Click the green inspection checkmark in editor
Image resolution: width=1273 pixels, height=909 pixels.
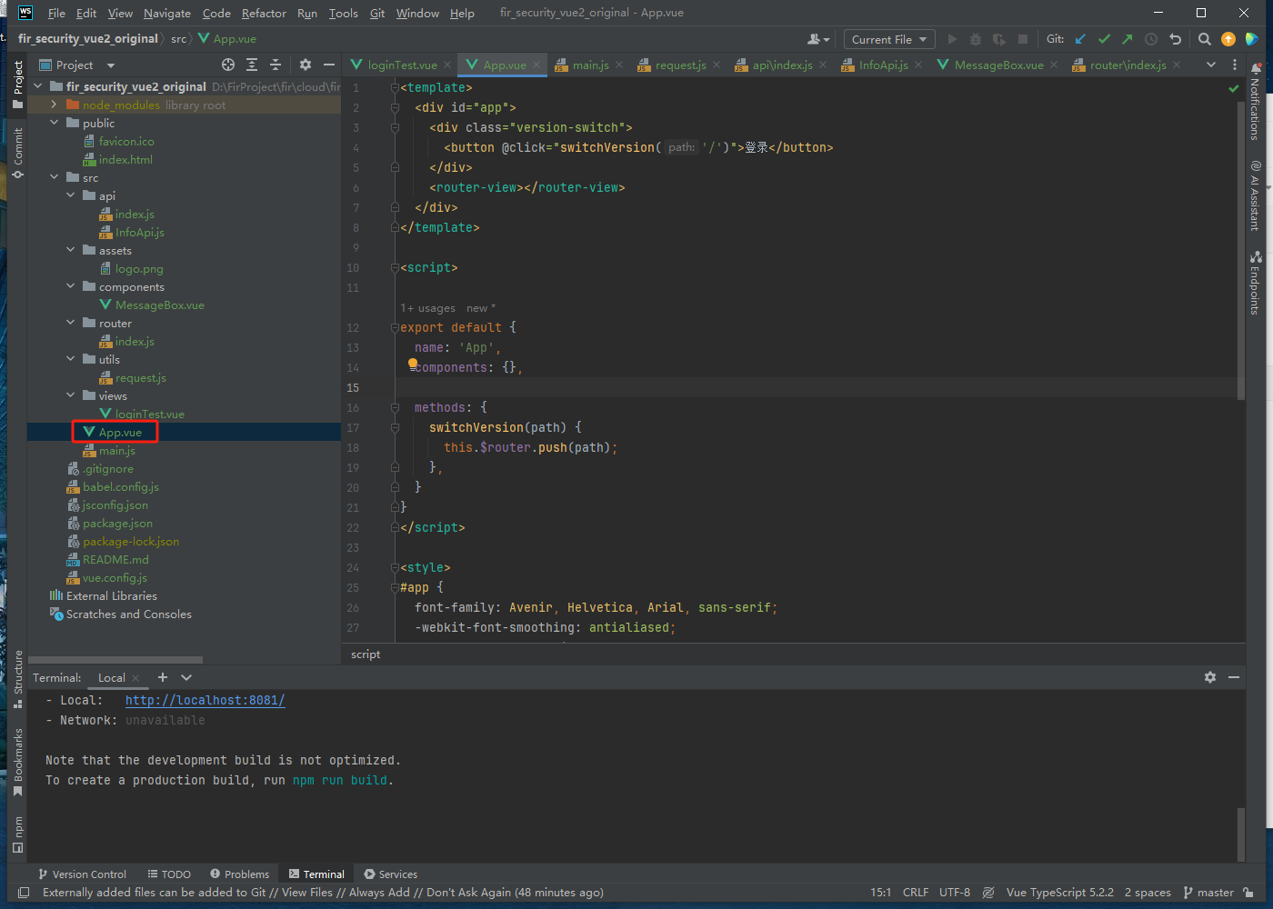point(1234,88)
